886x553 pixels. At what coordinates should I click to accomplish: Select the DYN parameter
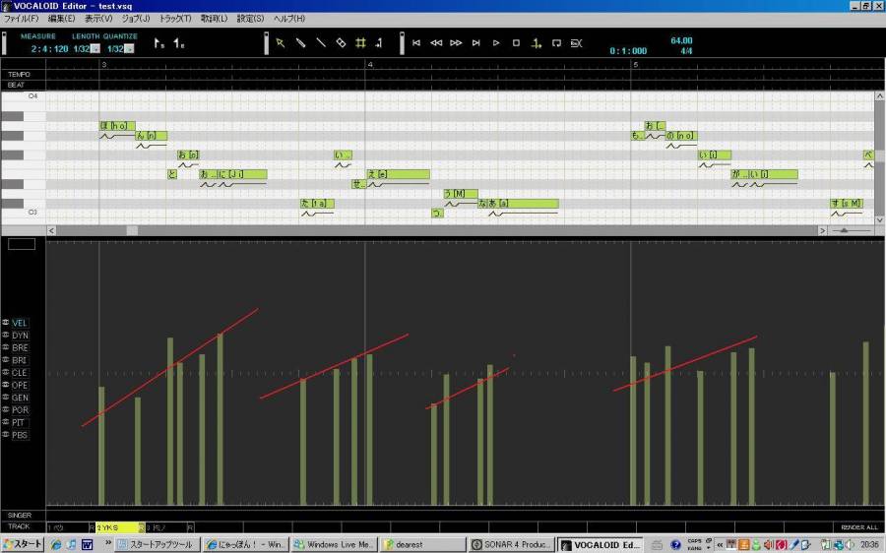[20, 336]
